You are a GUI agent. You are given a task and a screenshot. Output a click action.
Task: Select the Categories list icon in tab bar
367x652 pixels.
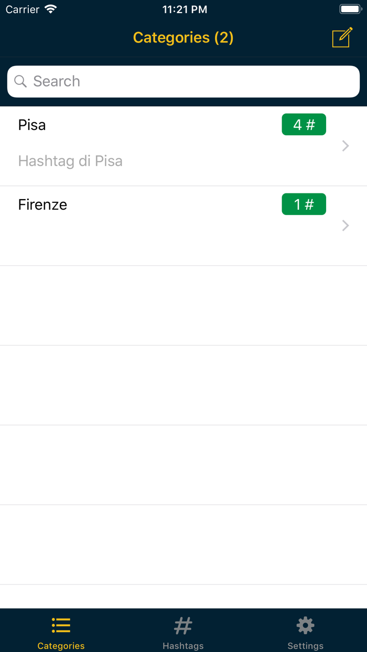click(x=61, y=625)
